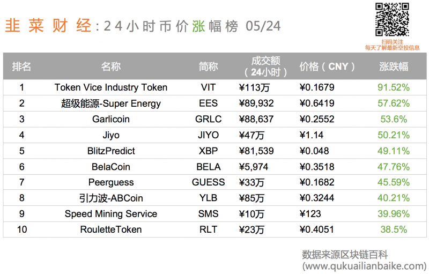Click the 扫码关注 caption under QR code
Viewport: 429px width, 274px height.
point(392,42)
